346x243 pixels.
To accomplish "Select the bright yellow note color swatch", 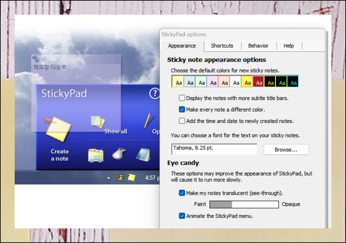I will [247, 81].
